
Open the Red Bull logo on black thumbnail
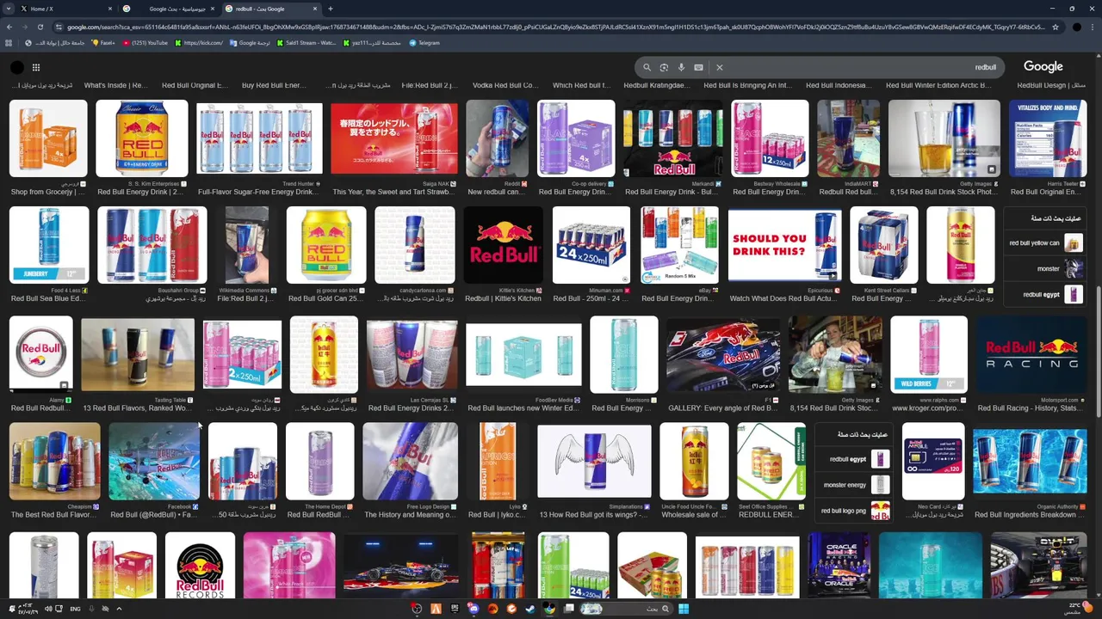pyautogui.click(x=504, y=245)
